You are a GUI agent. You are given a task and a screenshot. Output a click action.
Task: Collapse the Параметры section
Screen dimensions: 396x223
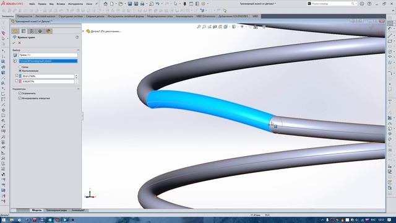(78, 89)
